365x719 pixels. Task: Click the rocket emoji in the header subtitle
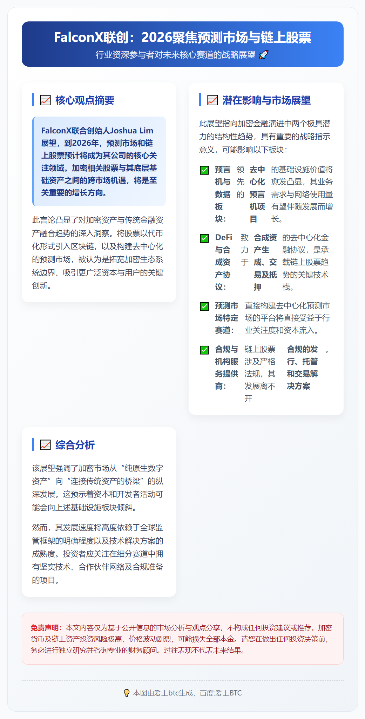(263, 55)
